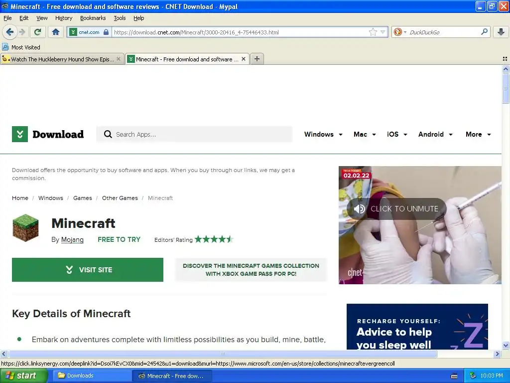Open the DuckDuckGo search engine selector
510x383 pixels.
400,32
